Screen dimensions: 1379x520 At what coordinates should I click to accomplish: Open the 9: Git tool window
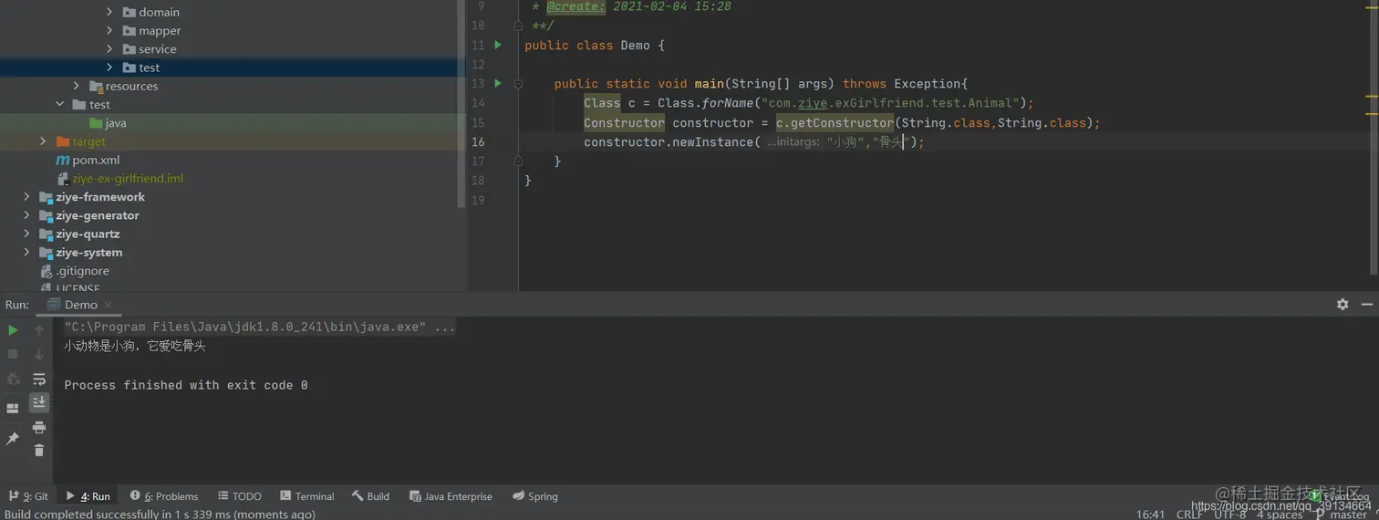pos(28,496)
